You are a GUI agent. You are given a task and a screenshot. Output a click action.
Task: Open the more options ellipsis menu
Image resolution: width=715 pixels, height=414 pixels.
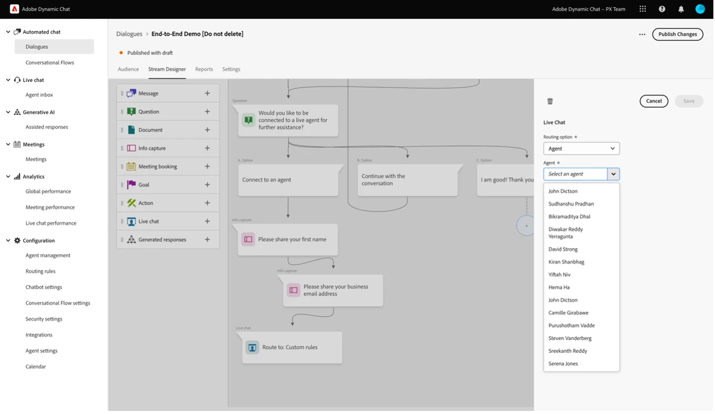[x=642, y=34]
